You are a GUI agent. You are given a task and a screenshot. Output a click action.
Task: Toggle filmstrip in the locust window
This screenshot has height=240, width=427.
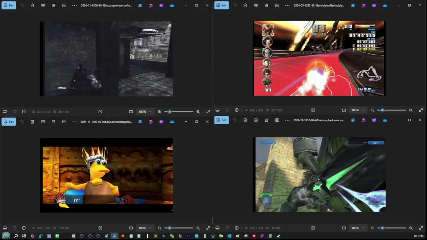[x=5, y=112]
